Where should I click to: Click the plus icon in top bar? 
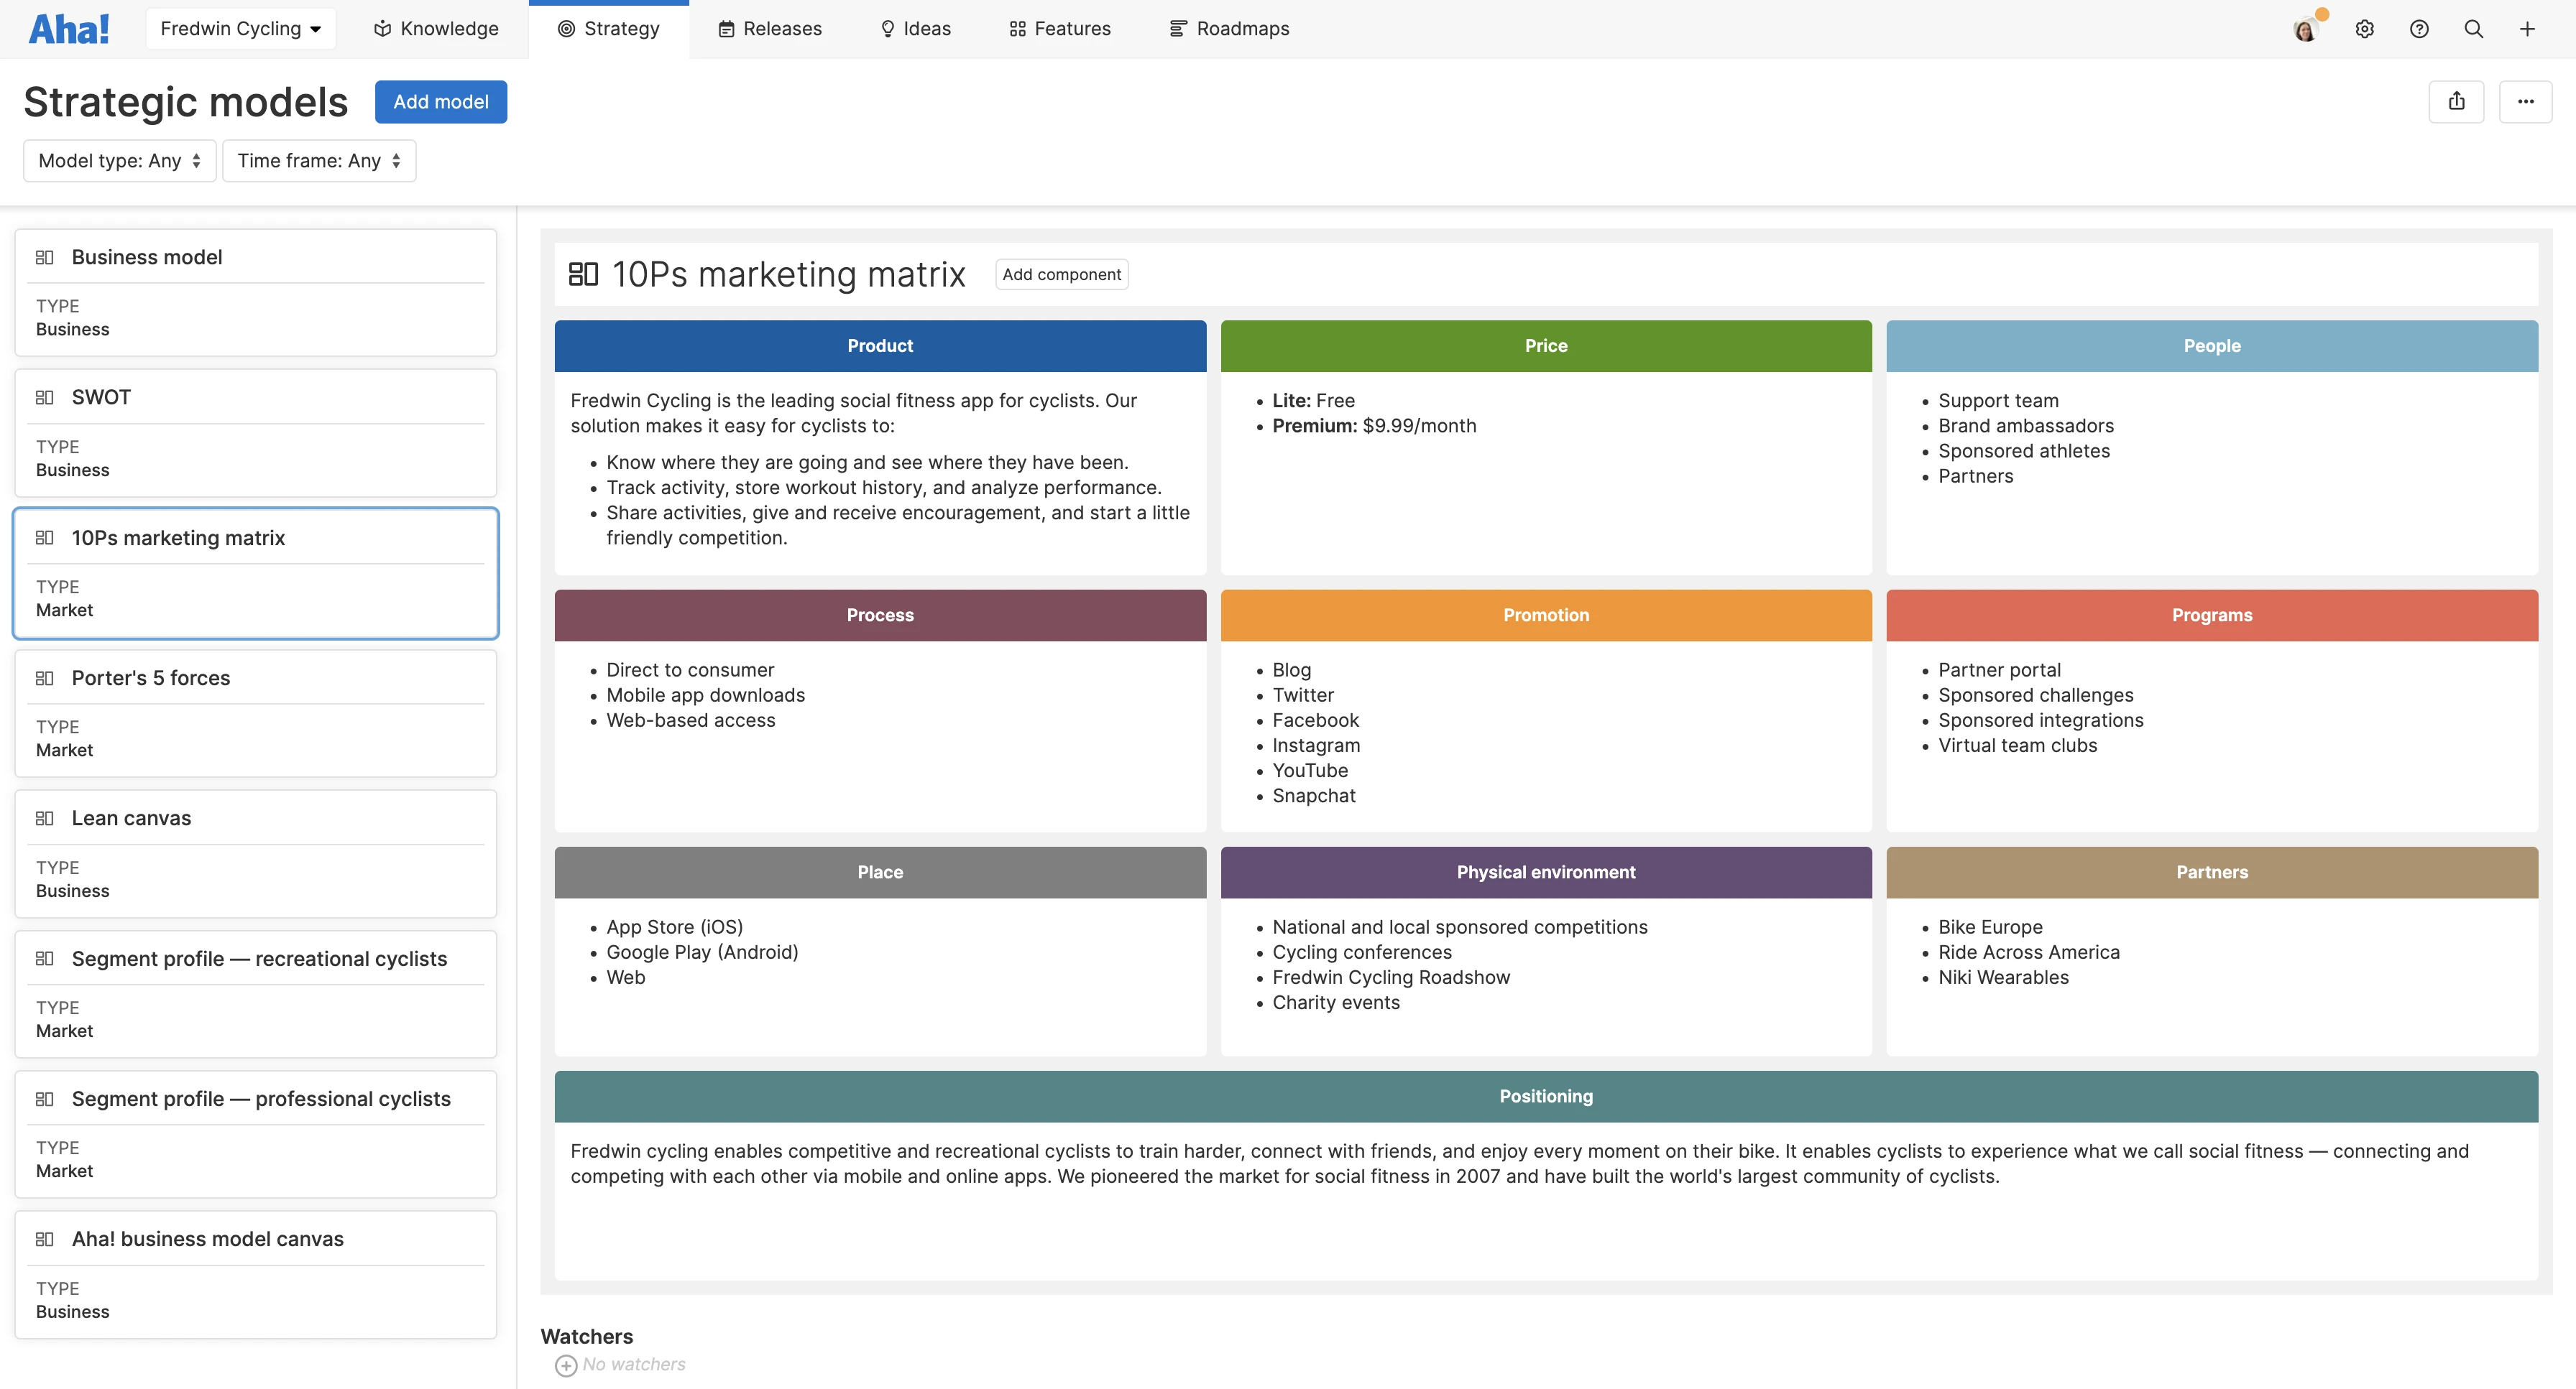point(2527,29)
